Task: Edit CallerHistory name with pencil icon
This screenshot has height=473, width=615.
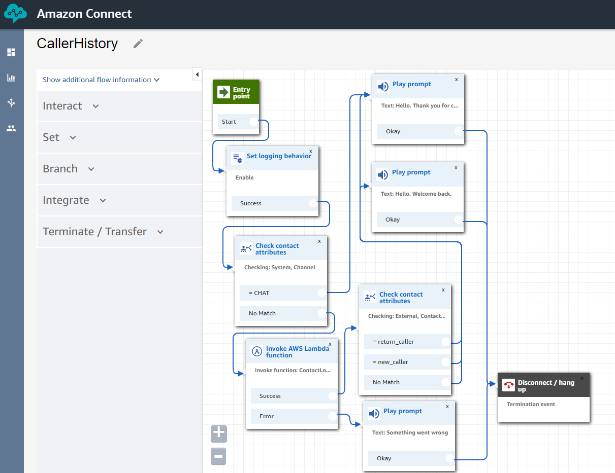Action: point(138,44)
